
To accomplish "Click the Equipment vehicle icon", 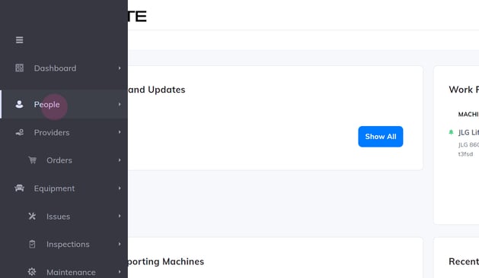I will [x=19, y=188].
